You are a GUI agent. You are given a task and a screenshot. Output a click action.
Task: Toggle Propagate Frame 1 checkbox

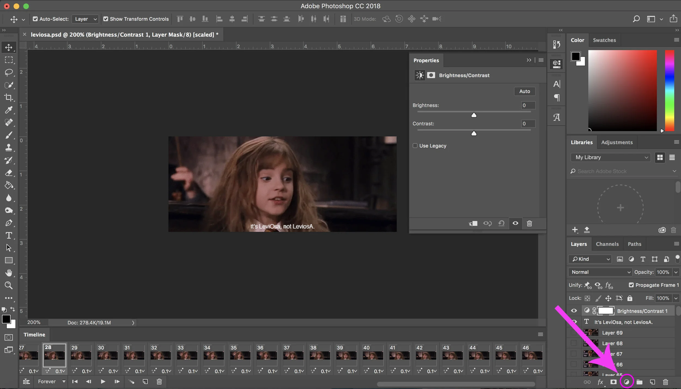click(631, 285)
